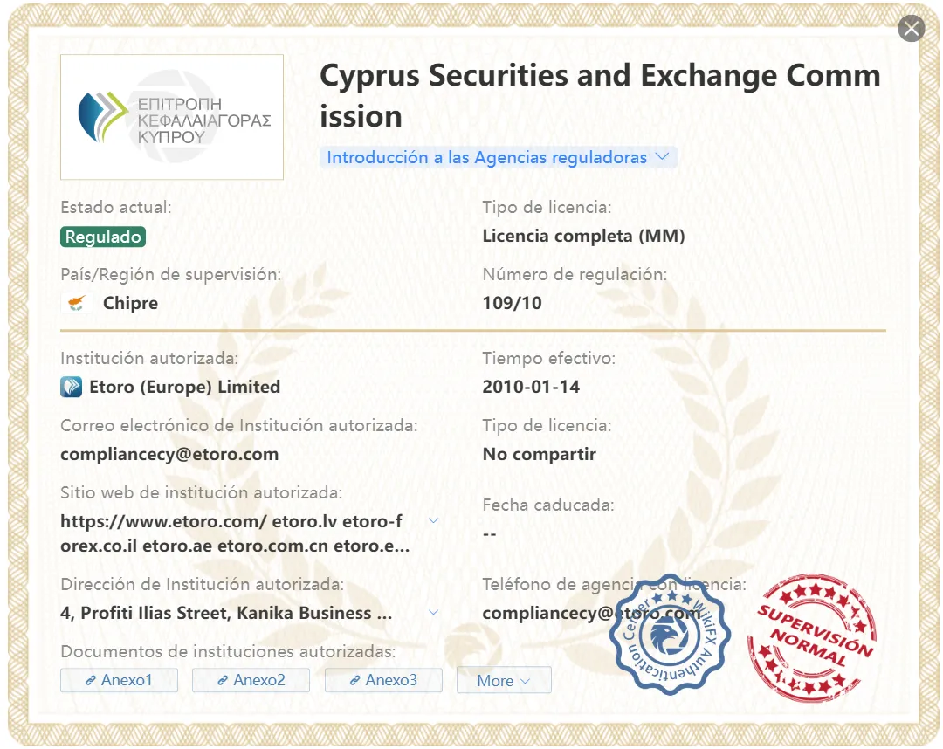
Task: Click the Cyprus flag icon
Action: [x=76, y=303]
